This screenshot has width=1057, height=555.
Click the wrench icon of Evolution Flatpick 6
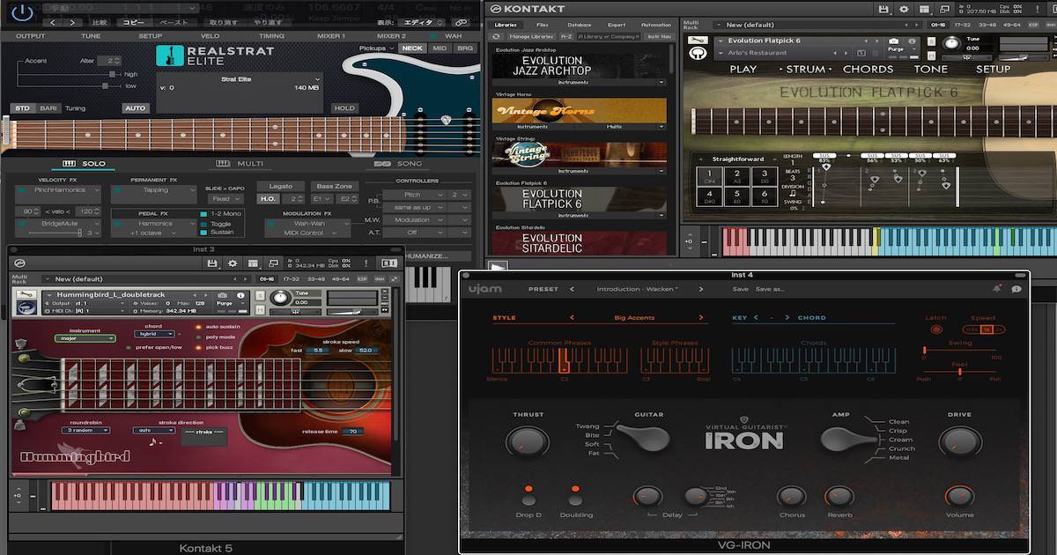pos(697,41)
